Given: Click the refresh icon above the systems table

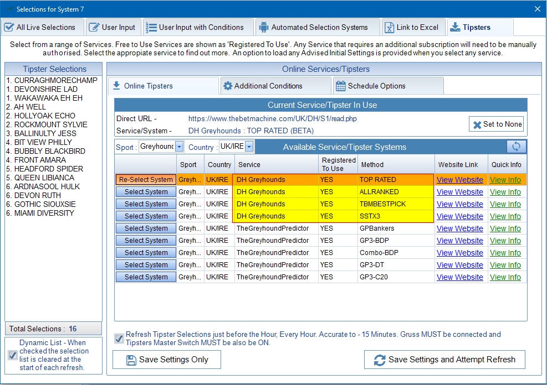Looking at the screenshot, I should (x=516, y=147).
